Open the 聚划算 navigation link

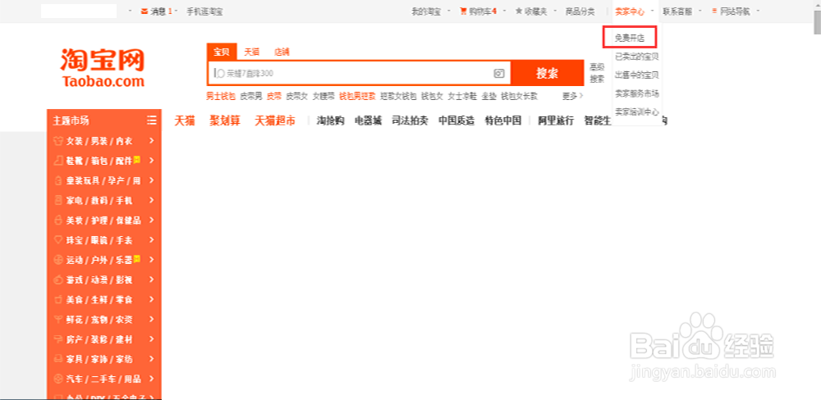tap(225, 120)
